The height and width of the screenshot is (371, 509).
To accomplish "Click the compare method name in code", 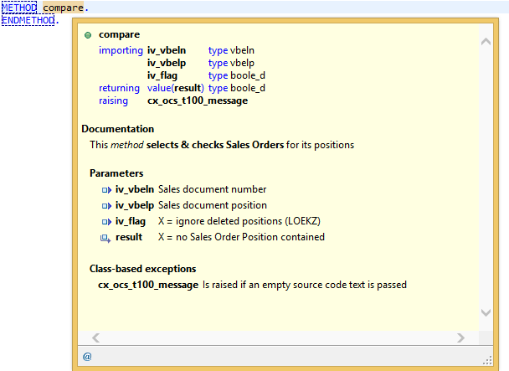I will (x=63, y=8).
